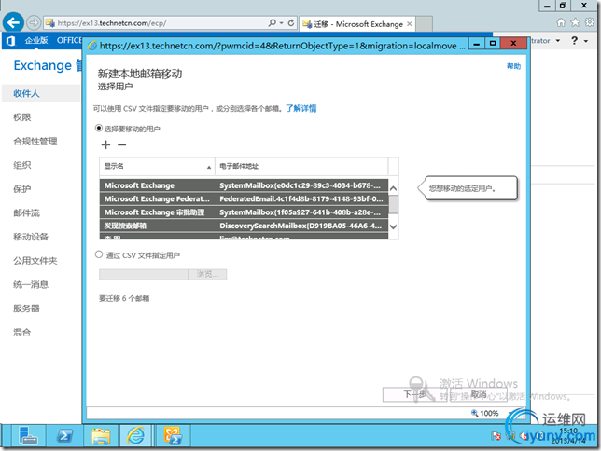Screen dimensions: 601x451
Task: Open the 公用文件夹 navigation item
Action: 35,261
